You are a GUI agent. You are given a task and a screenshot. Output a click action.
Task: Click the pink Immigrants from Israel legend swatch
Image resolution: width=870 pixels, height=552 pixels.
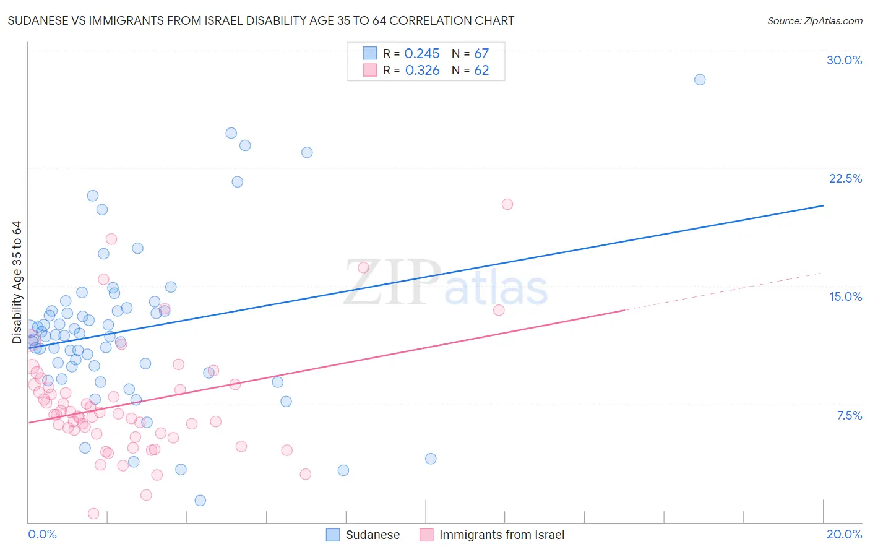click(x=426, y=535)
